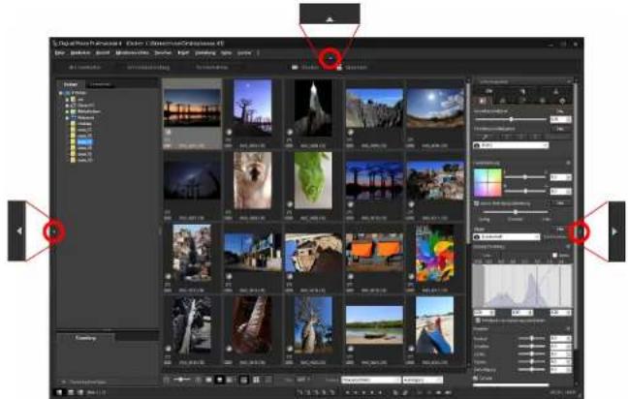This screenshot has height=399, width=628.
Task: Toggle the checkbox below the histogram
Action: (478, 321)
